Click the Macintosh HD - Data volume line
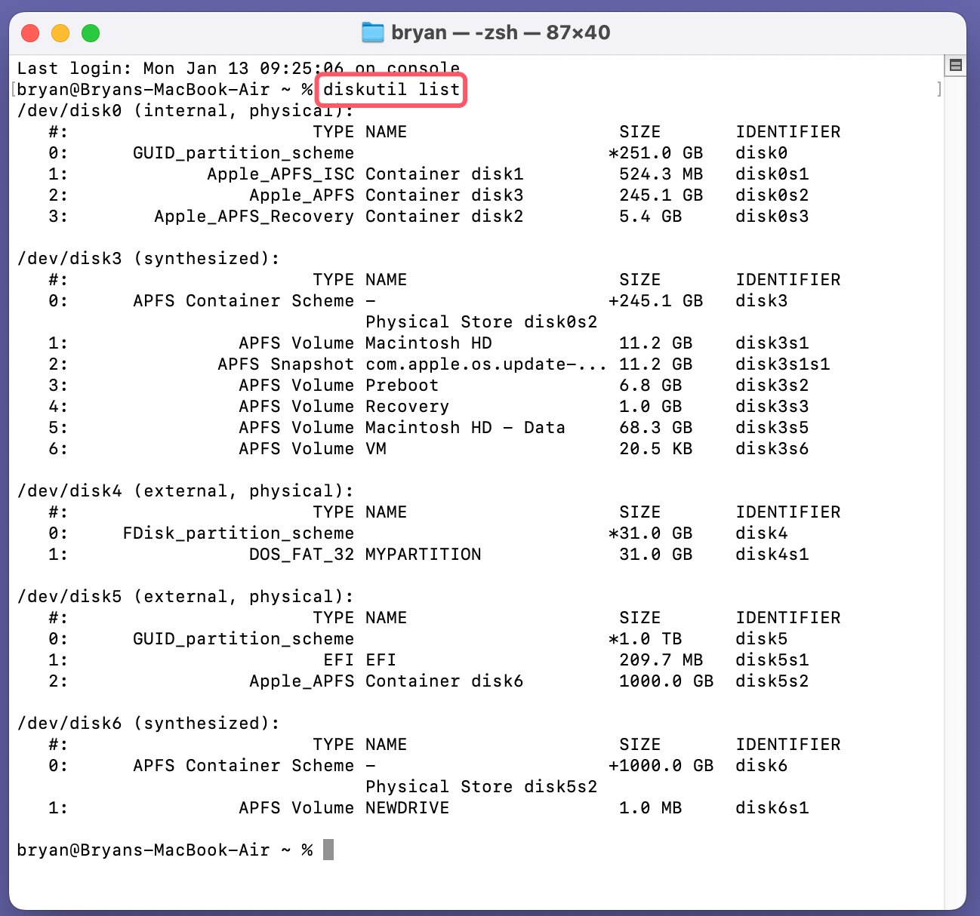Viewport: 980px width, 916px height. 464,427
